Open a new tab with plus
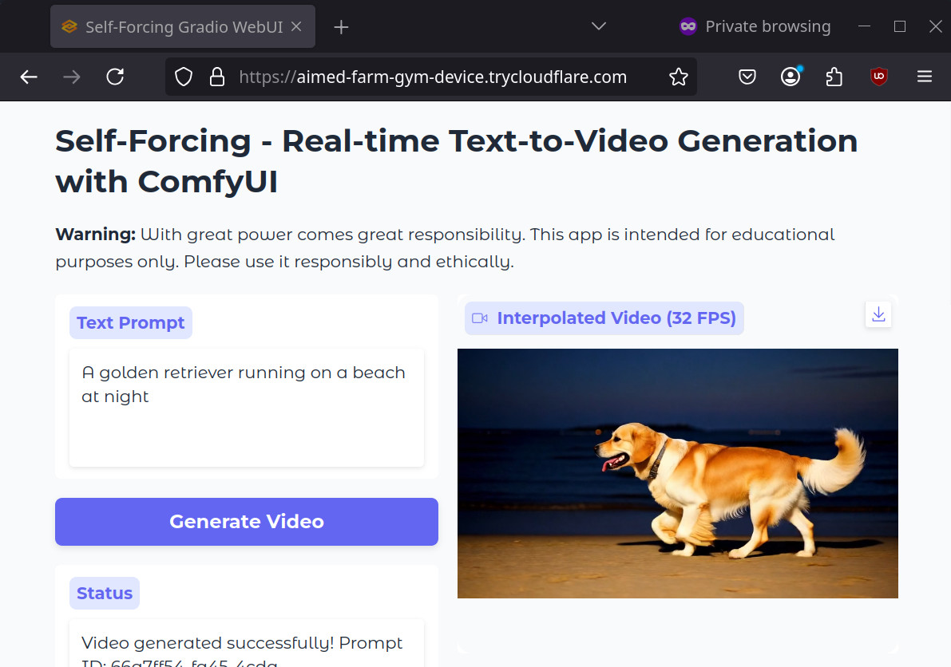 (342, 26)
